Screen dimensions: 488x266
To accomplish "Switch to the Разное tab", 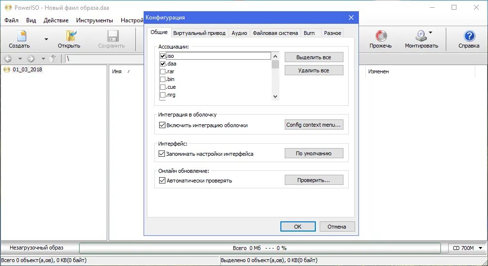I will coord(332,33).
